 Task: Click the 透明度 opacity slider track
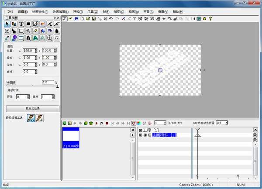click(31, 86)
